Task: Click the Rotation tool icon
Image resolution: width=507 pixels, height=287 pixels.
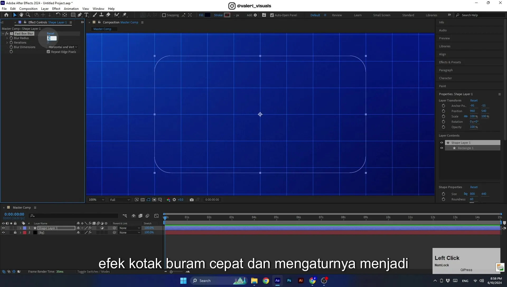Action: [58, 15]
